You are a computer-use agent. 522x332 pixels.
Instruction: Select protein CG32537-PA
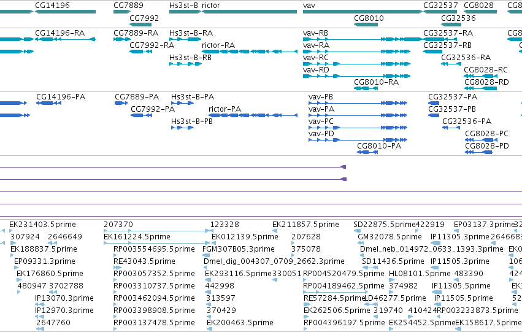453,97
